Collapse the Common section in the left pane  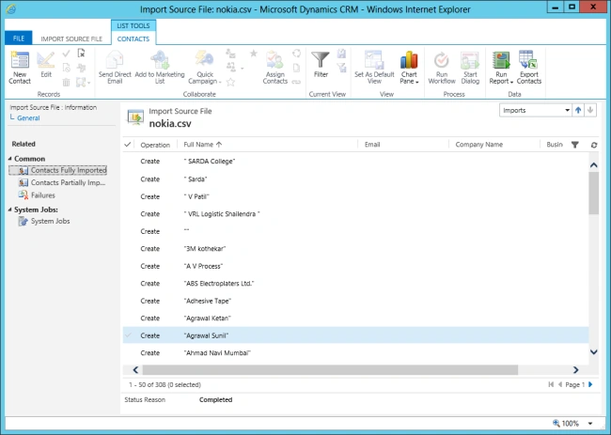10,159
